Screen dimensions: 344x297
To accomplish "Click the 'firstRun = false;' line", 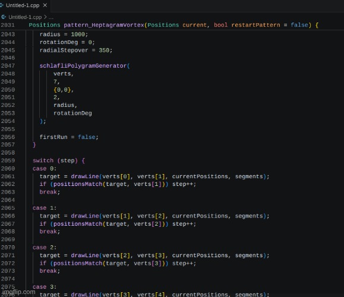I will tap(69, 137).
